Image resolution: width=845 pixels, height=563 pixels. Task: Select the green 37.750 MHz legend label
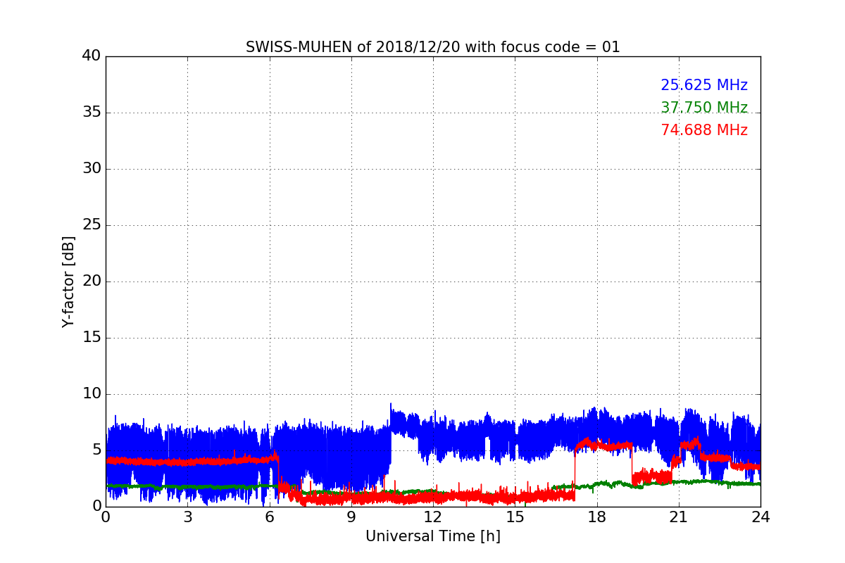[704, 108]
